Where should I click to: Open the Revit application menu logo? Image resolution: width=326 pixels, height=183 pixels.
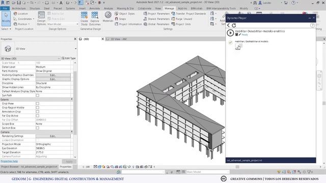coord(3,3)
